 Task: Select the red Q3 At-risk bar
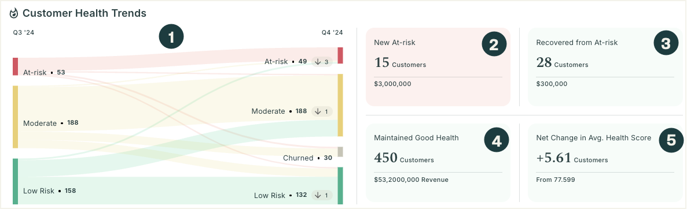(15, 66)
